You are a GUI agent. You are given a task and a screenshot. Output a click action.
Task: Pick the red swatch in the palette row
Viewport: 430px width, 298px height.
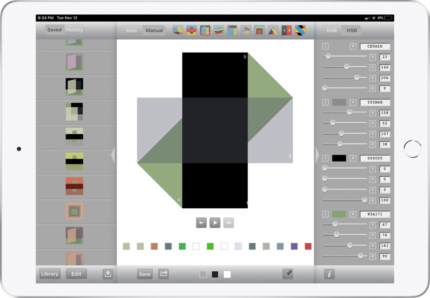click(x=308, y=246)
